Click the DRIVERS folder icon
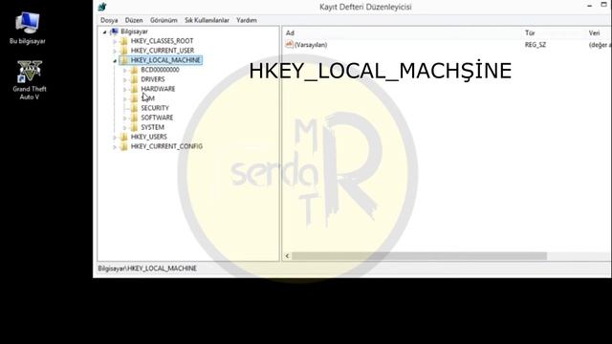The image size is (612, 344). click(x=134, y=79)
